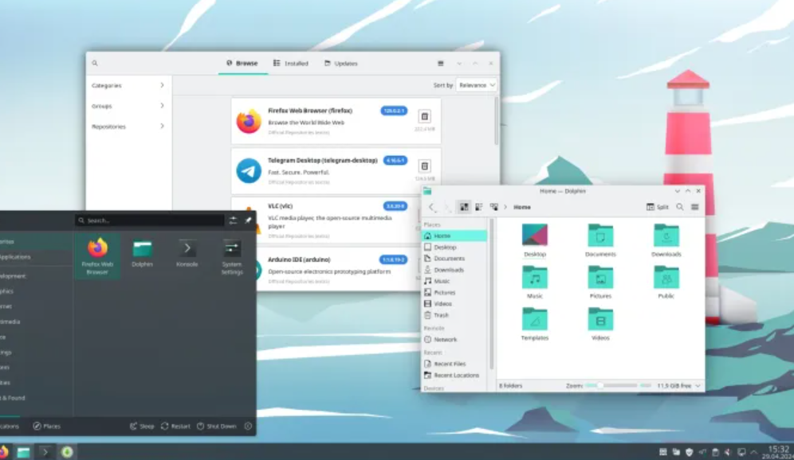Switch to the Installed tab

pyautogui.click(x=290, y=64)
